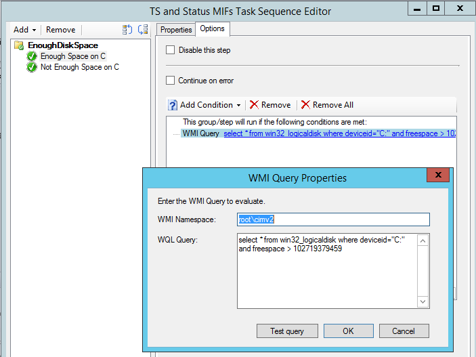The height and width of the screenshot is (357, 476).
Task: Click the Add Condition help icon
Action: tap(172, 105)
